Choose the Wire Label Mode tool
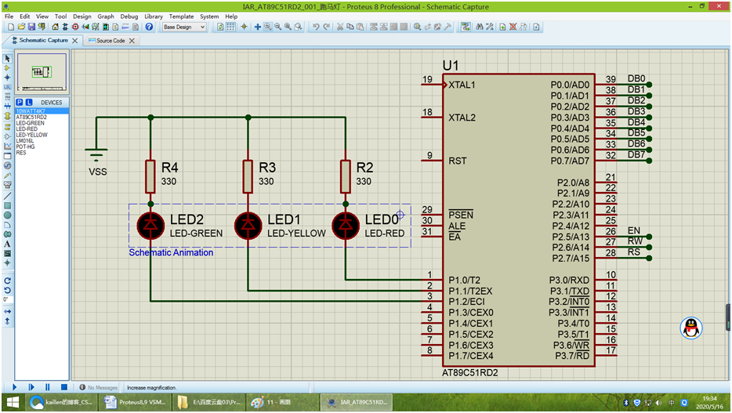732x413 pixels. (x=8, y=87)
